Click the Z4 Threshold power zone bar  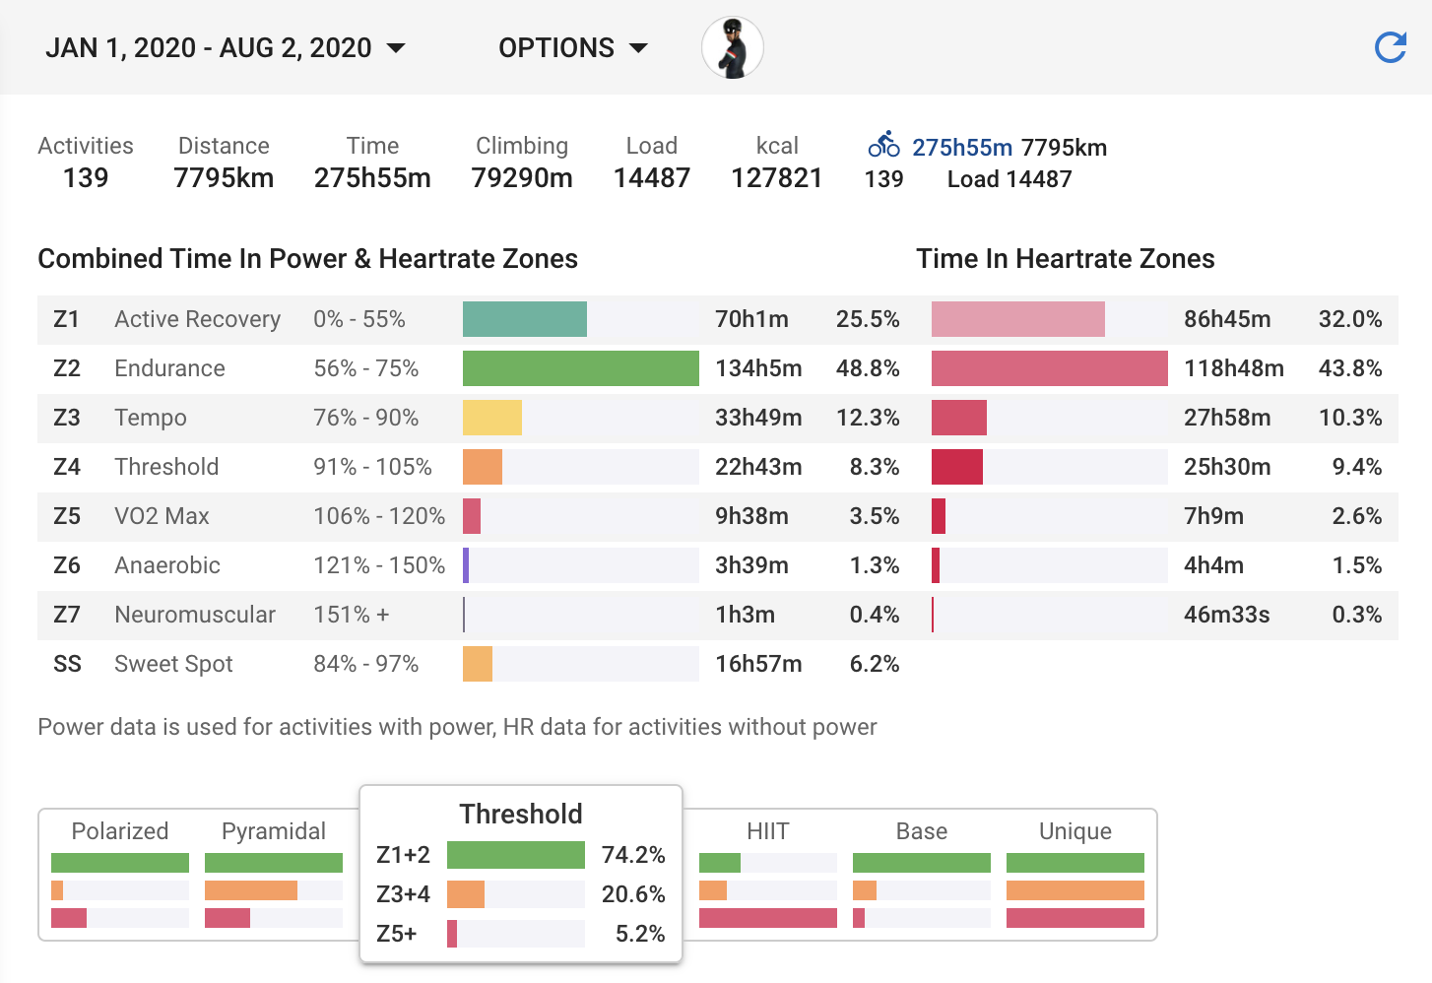coord(482,466)
